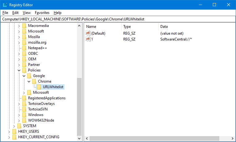Click the TortoiseSVN folder icon
Screen dimensions: 236x142
pos(24,109)
